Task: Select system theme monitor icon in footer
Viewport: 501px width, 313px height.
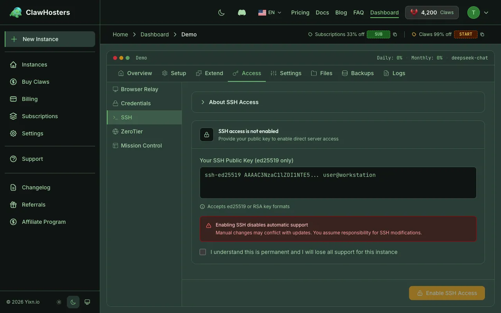Action: click(87, 302)
